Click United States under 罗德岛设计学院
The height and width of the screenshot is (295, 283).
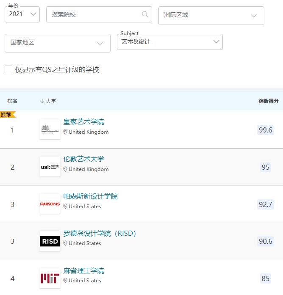[85, 243]
